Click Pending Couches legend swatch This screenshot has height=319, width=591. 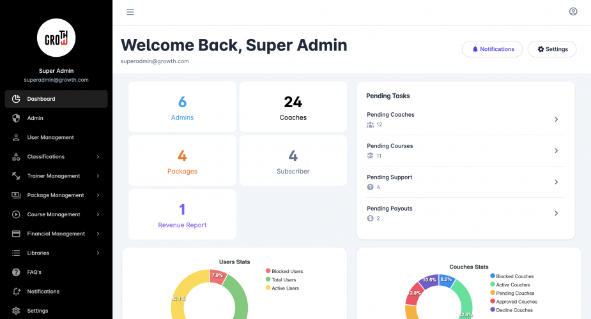[x=492, y=293]
